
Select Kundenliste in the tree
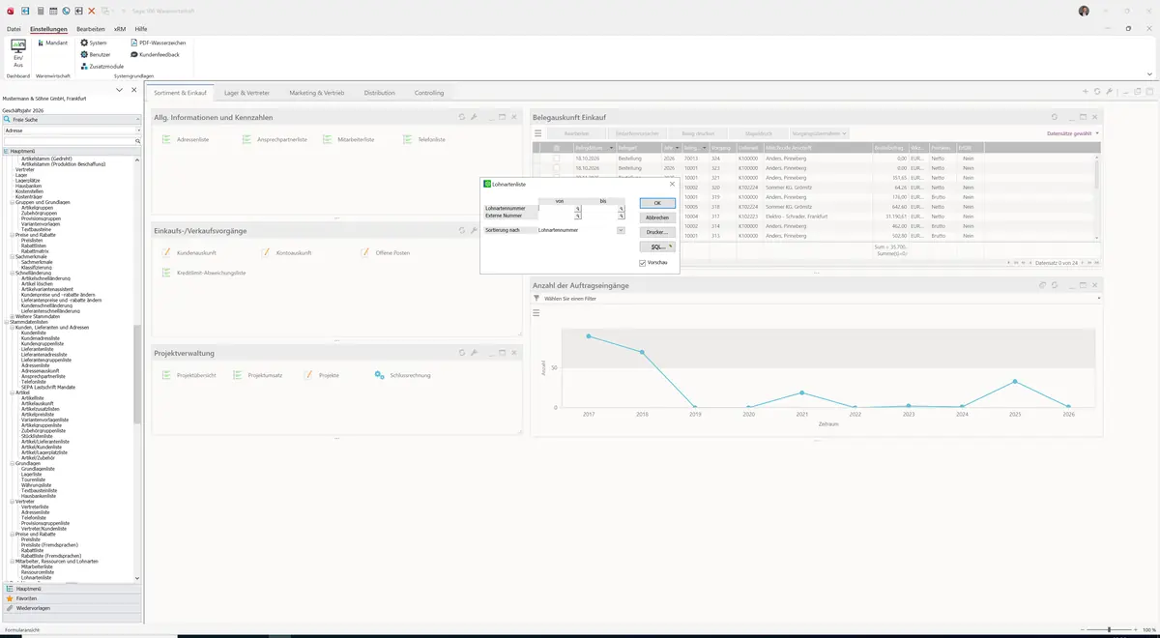tap(33, 333)
